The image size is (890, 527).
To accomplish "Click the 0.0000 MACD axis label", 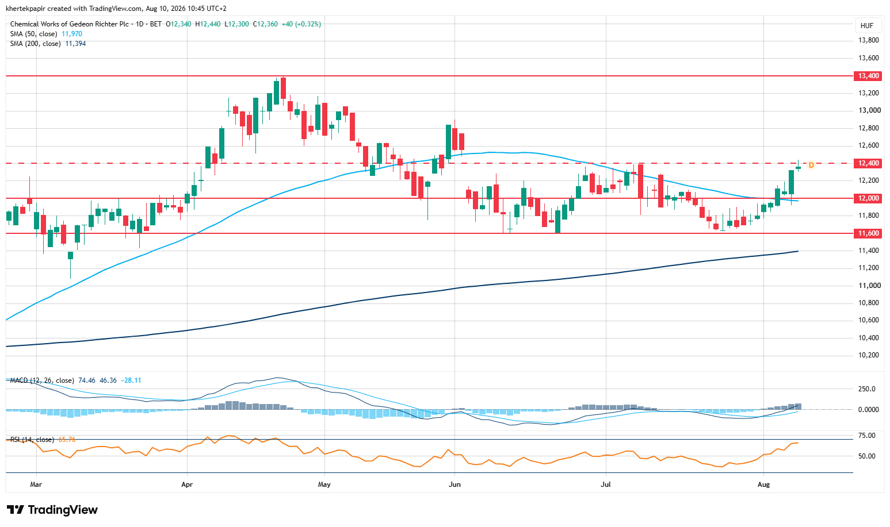I will click(x=868, y=410).
